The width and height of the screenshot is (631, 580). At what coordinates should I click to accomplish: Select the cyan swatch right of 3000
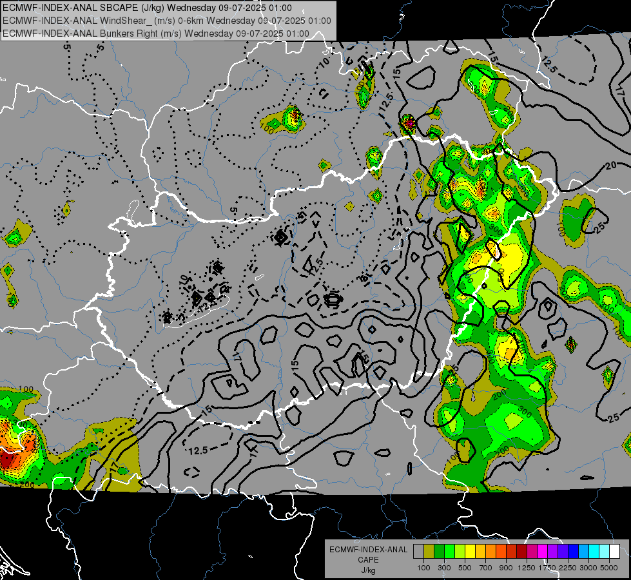pyautogui.click(x=594, y=552)
